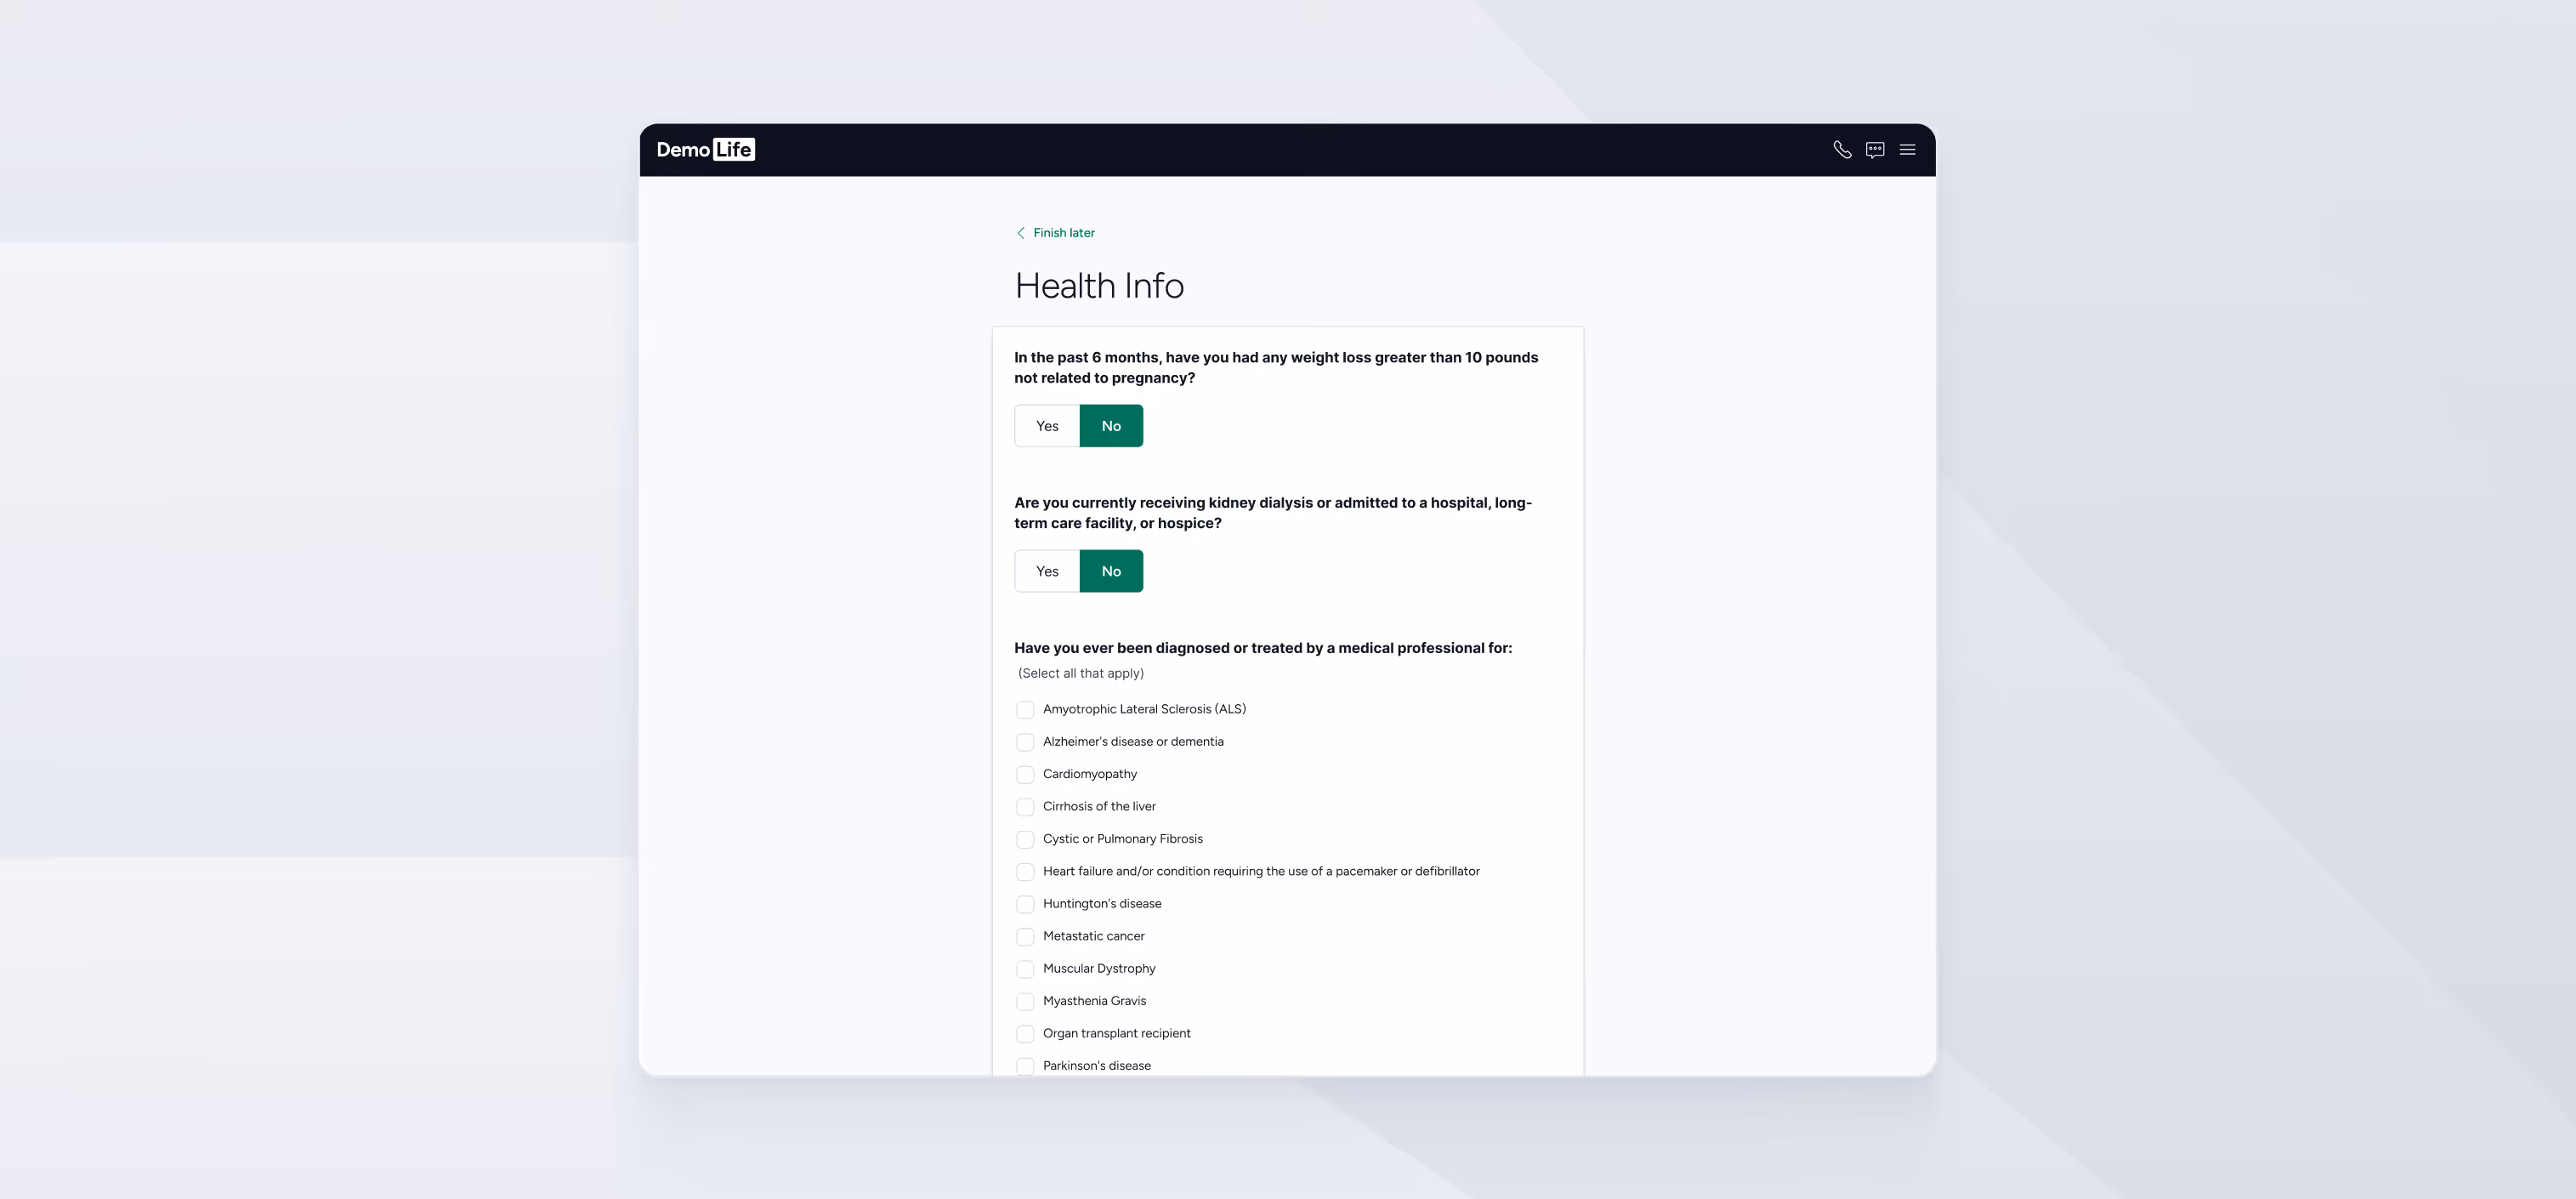Check Cirrhosis of the liver

1025,807
